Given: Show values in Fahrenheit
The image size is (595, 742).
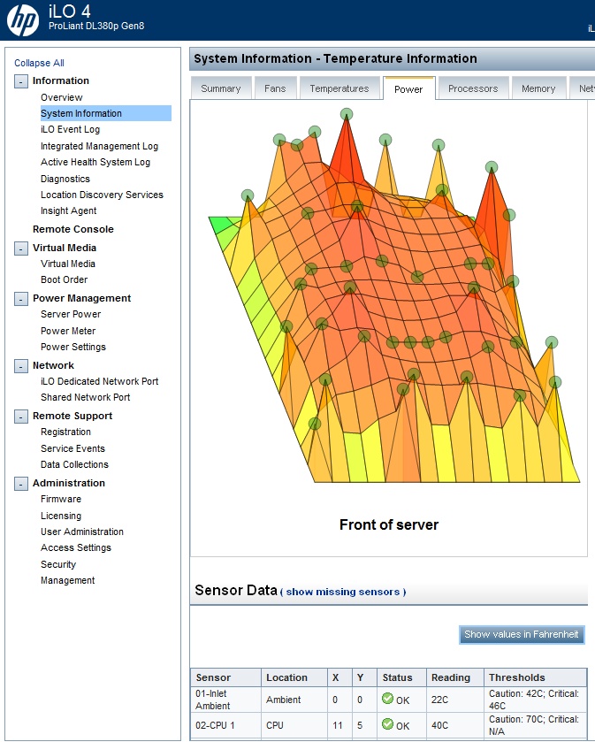Looking at the screenshot, I should 522,635.
